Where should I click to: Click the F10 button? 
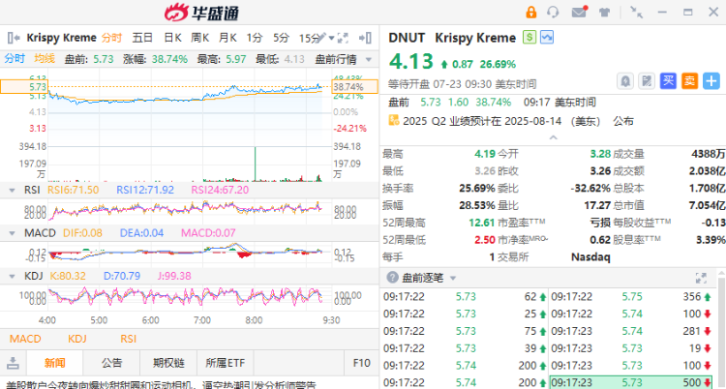[x=362, y=363]
